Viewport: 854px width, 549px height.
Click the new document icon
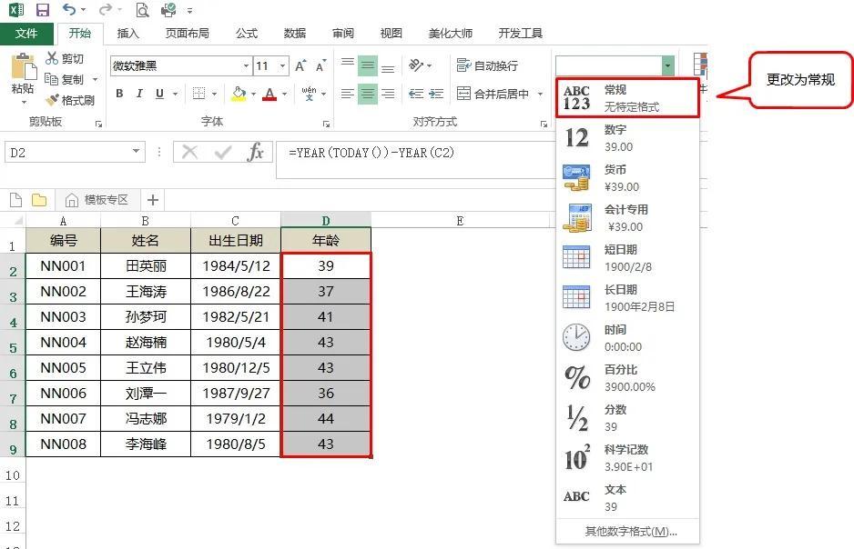pos(15,200)
